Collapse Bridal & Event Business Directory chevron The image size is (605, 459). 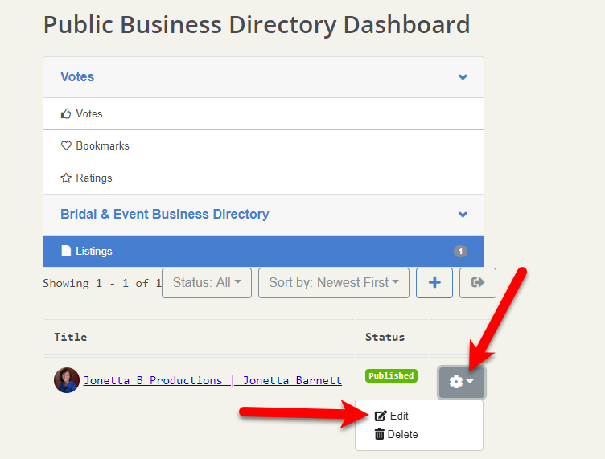tap(463, 215)
